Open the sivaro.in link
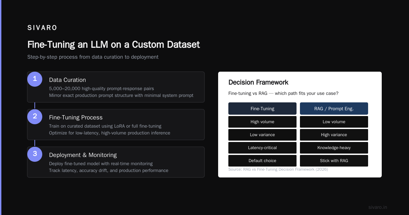The image size is (409, 215). point(378,207)
